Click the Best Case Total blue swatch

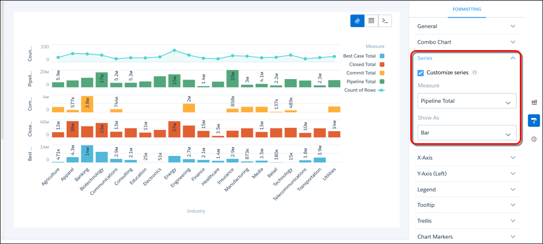tap(382, 56)
